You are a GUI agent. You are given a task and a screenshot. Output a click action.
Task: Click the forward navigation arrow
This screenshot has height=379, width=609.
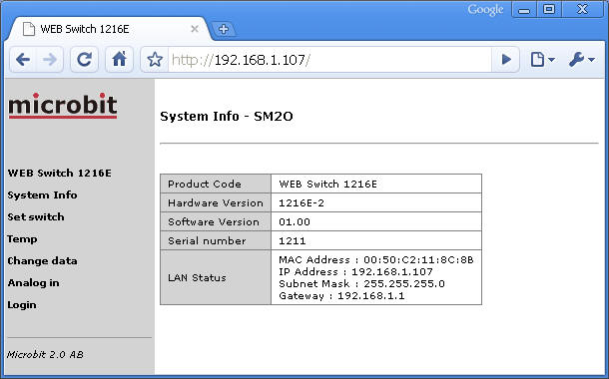tap(50, 60)
